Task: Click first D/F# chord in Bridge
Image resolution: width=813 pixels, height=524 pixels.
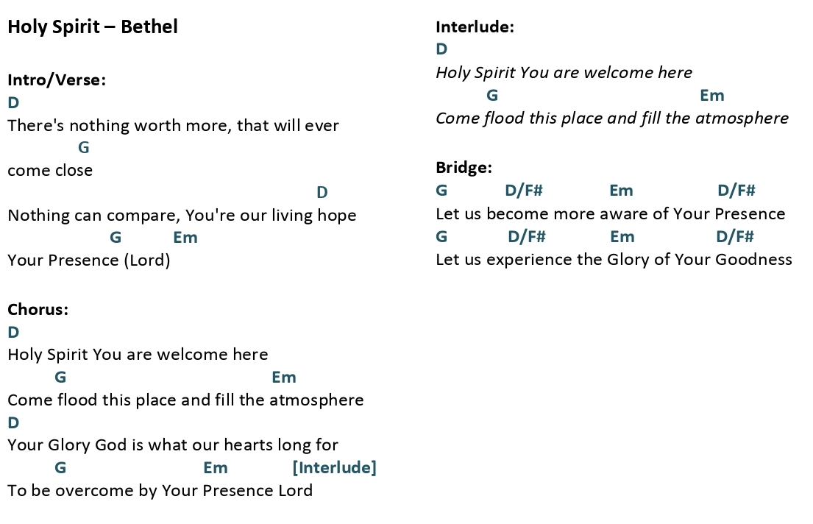Action: [x=524, y=191]
